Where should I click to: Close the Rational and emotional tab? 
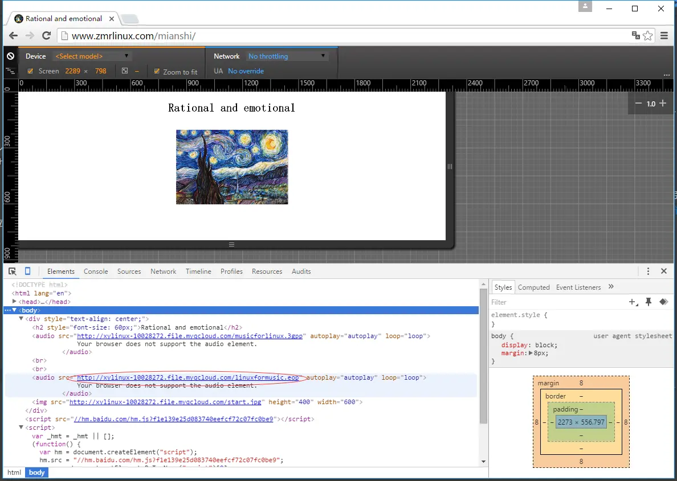[111, 19]
